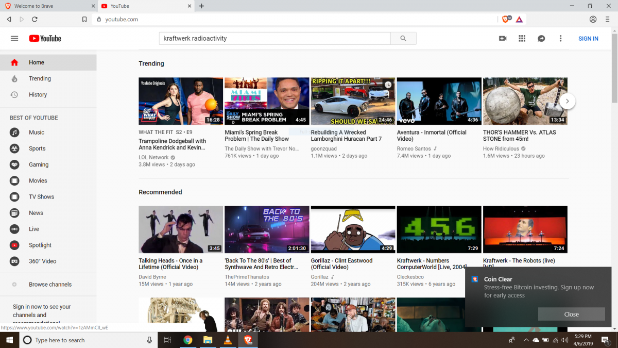Open the YouTube apps grid
The width and height of the screenshot is (618, 348).
coord(522,39)
